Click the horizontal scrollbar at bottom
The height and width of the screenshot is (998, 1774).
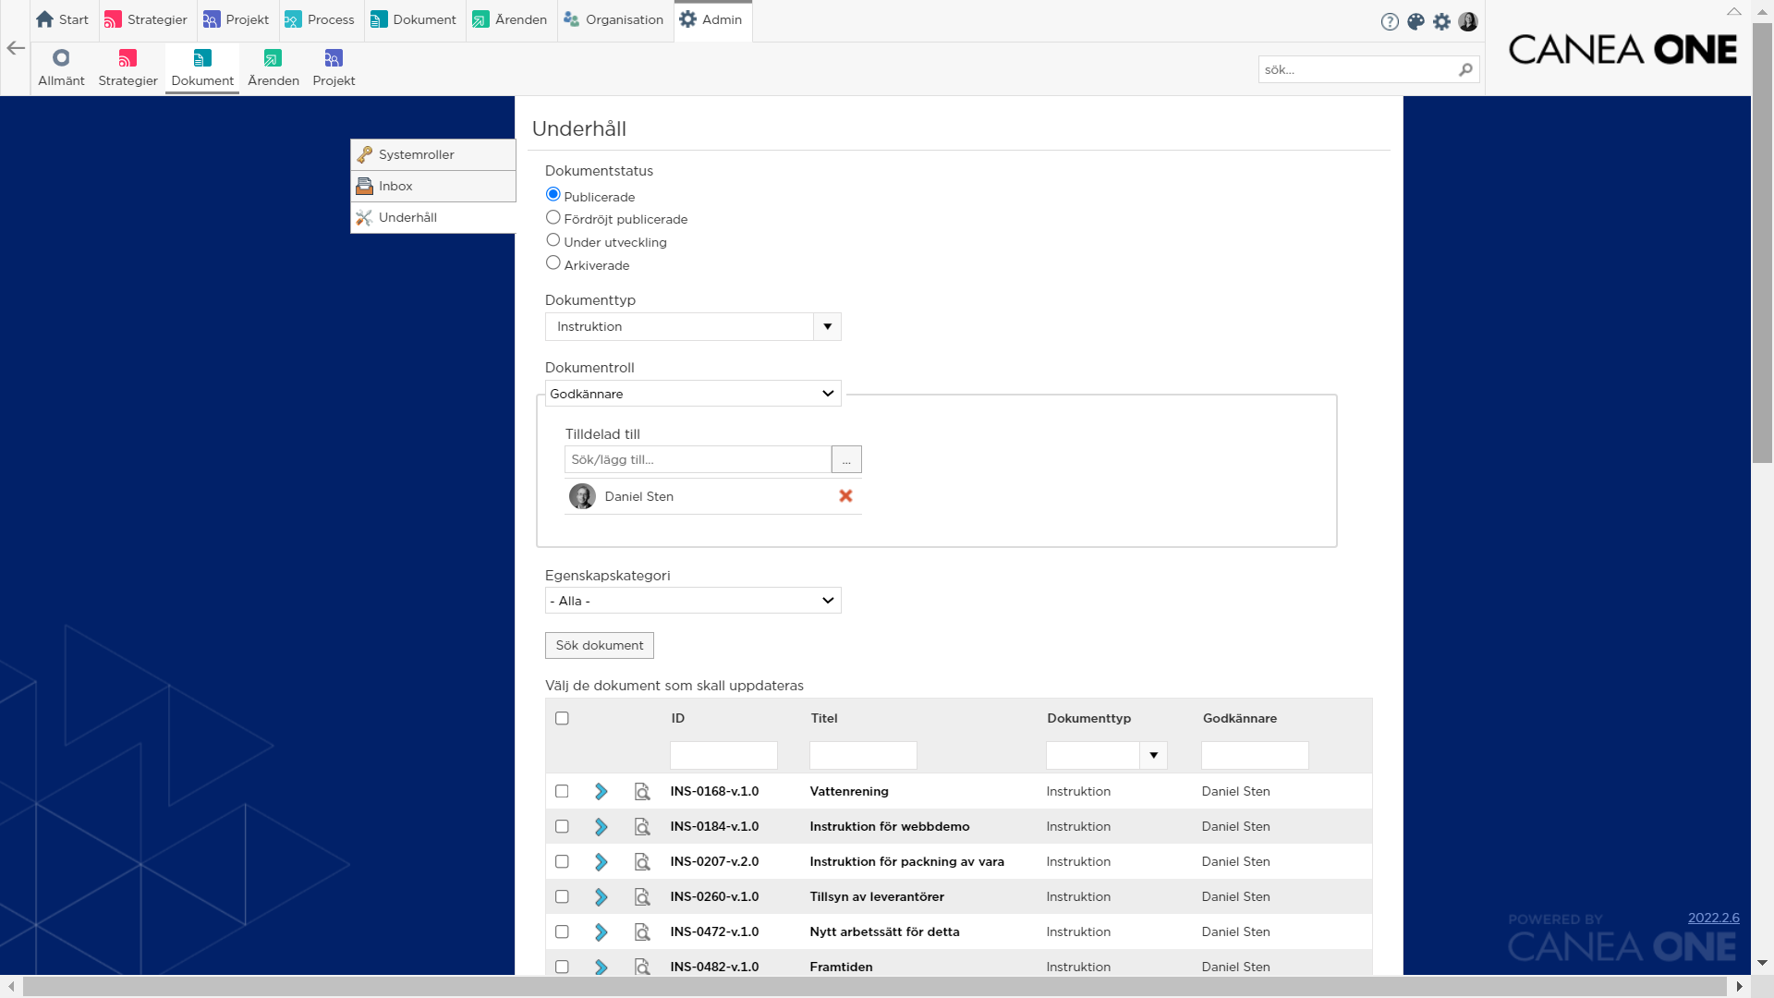click(x=873, y=986)
